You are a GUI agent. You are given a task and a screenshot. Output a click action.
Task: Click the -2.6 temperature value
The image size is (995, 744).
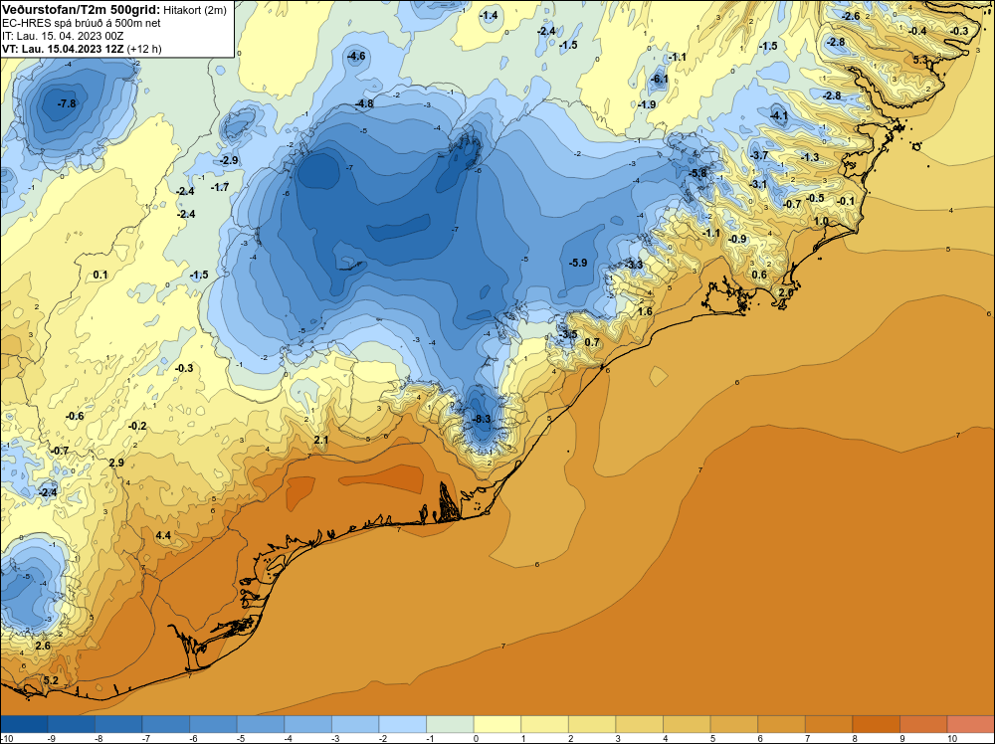850,16
